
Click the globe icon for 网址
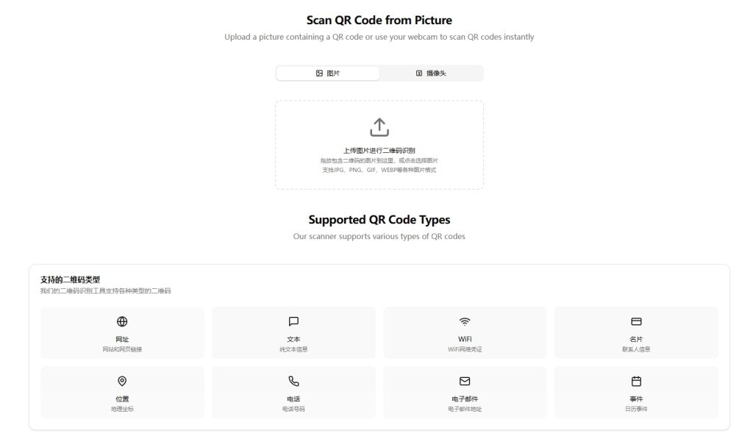pyautogui.click(x=122, y=321)
